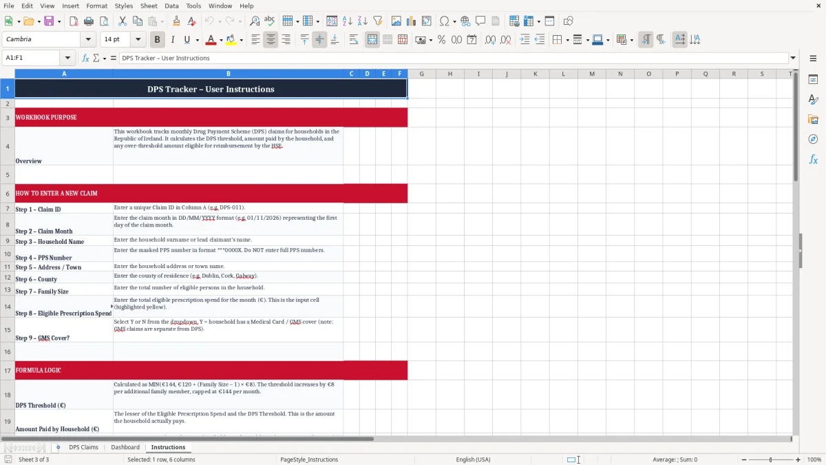Screen dimensions: 826x465
Task: Insert an image
Action: 396,21
